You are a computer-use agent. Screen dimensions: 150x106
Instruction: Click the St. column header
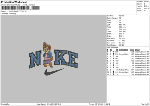(x=117, y=50)
